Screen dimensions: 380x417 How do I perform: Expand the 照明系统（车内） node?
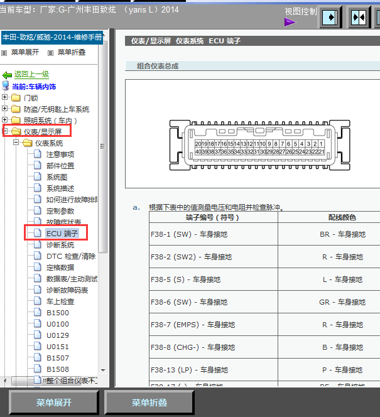point(4,120)
